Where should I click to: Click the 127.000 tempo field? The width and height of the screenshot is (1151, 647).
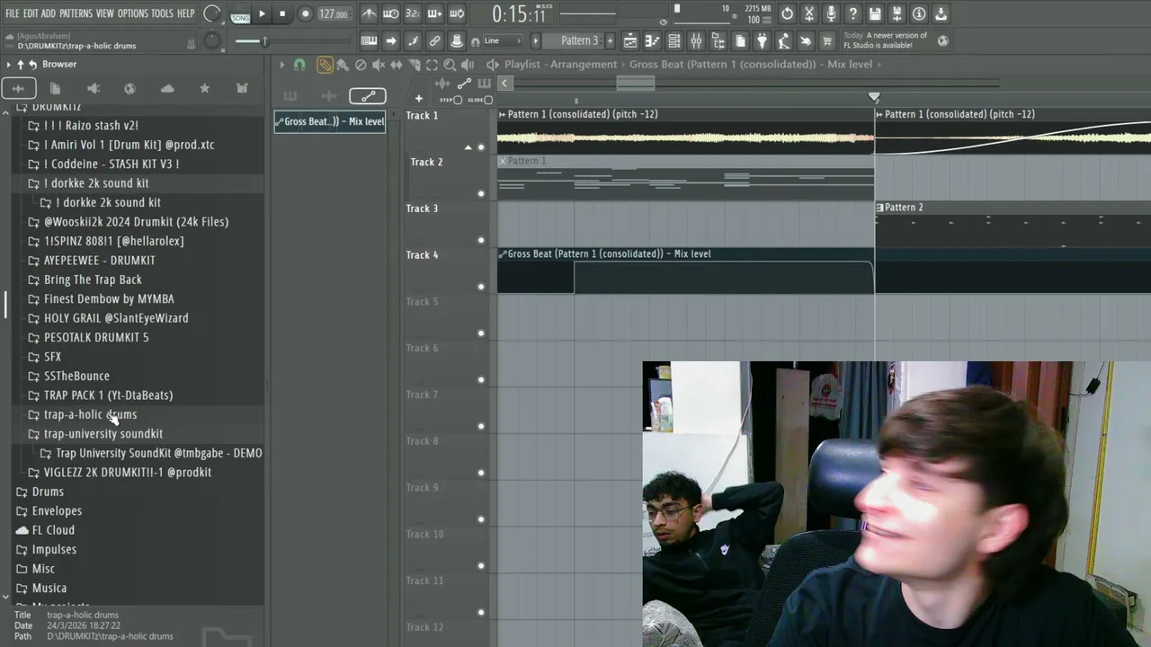click(x=333, y=13)
